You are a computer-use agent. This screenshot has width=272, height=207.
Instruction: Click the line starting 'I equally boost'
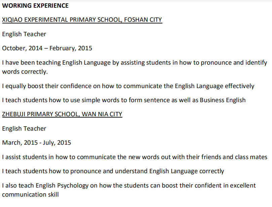tap(128, 86)
